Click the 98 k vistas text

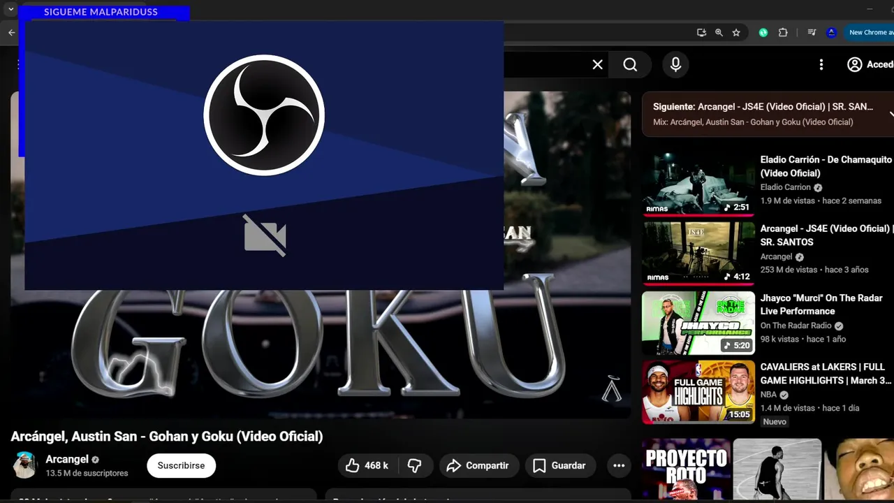(x=779, y=339)
